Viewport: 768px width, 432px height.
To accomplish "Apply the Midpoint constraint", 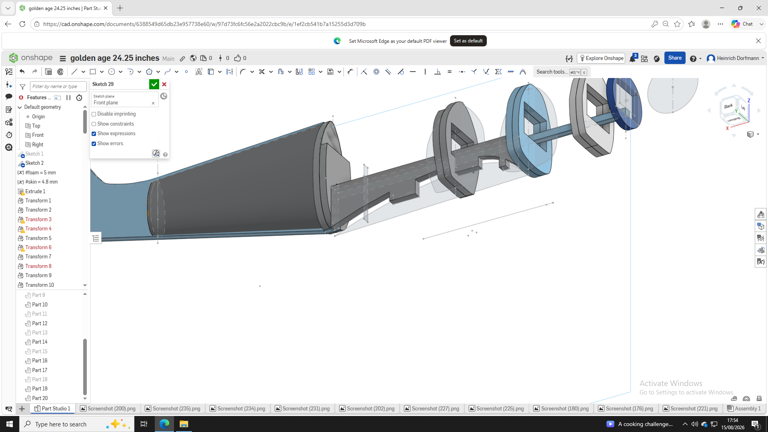I will pyautogui.click(x=462, y=72).
